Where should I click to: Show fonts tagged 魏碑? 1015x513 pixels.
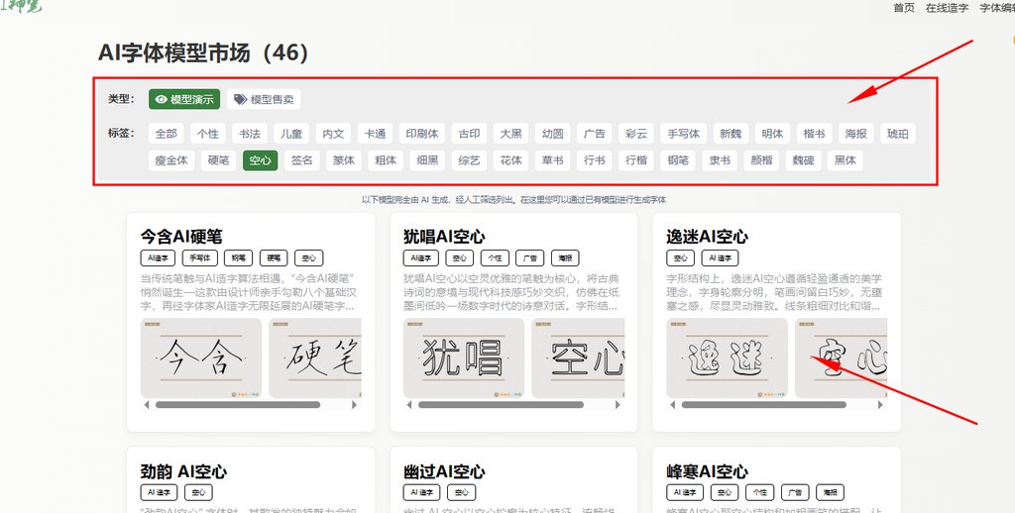pos(803,160)
